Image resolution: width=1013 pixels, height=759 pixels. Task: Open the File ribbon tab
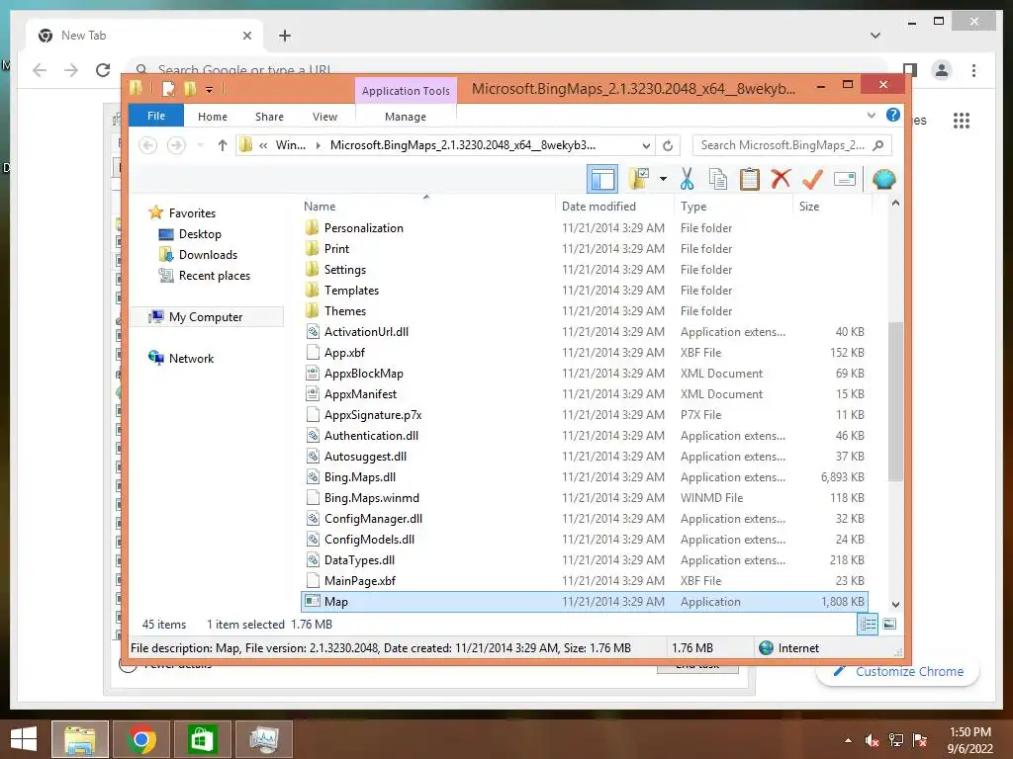tap(156, 116)
